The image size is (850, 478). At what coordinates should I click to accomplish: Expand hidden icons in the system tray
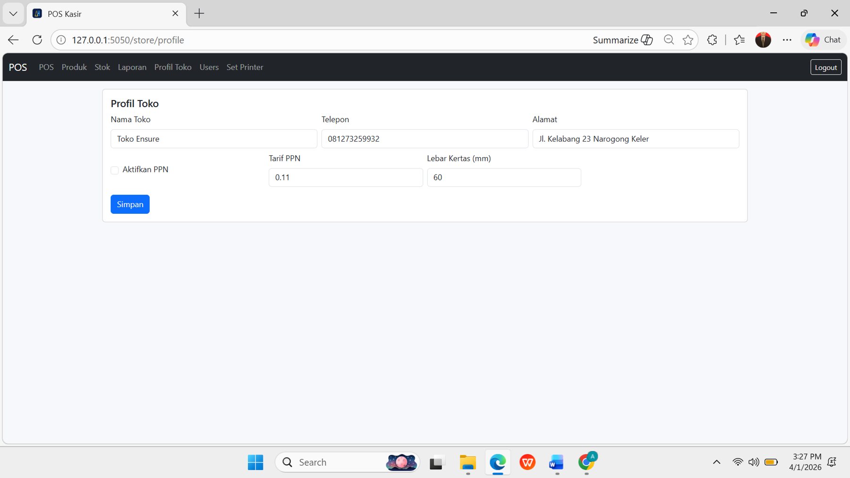(x=716, y=462)
